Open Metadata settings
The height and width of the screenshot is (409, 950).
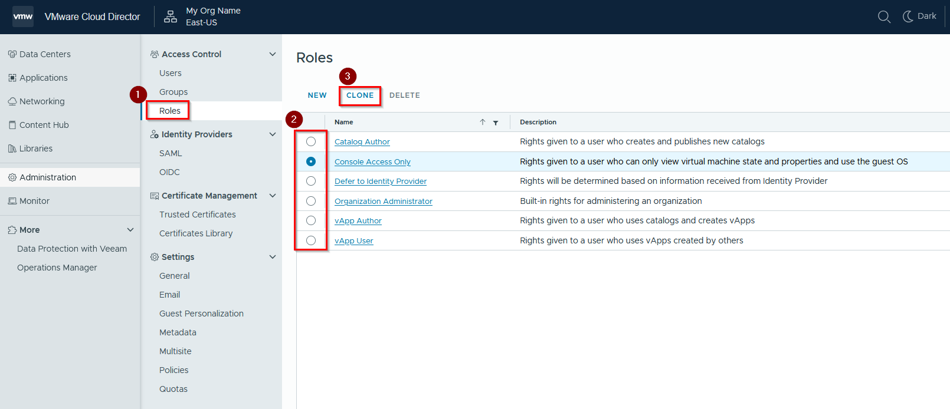pyautogui.click(x=178, y=332)
